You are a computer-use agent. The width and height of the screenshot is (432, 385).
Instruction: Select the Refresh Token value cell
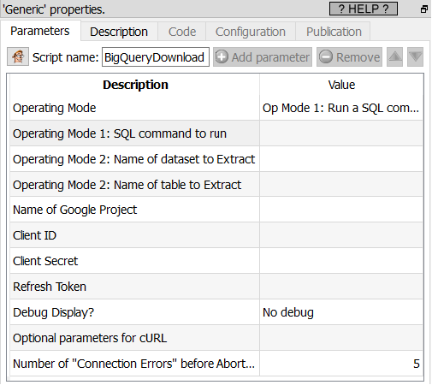(341, 287)
